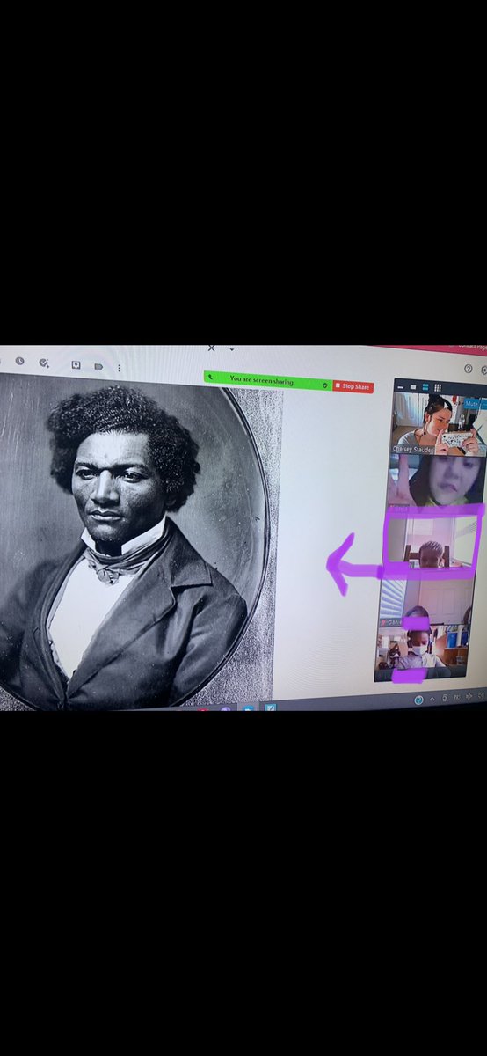Image resolution: width=487 pixels, height=1056 pixels.
Task: Click the checkmark circle icon in the toolbar
Action: [43, 363]
